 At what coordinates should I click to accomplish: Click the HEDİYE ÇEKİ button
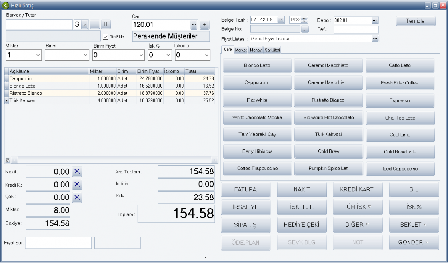click(302, 225)
